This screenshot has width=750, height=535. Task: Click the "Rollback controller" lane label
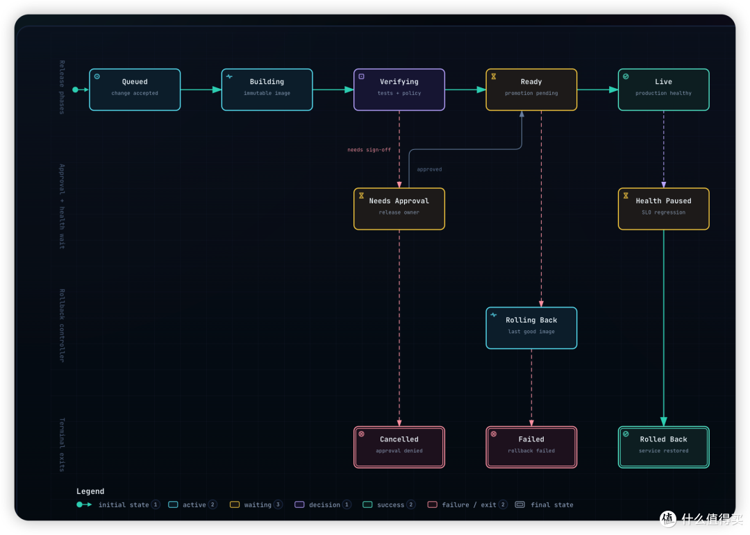click(62, 325)
